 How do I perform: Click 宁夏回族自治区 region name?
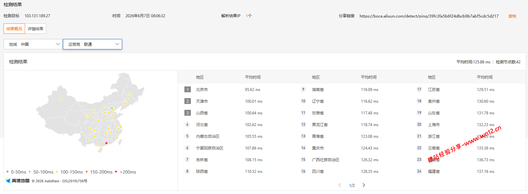(210, 148)
